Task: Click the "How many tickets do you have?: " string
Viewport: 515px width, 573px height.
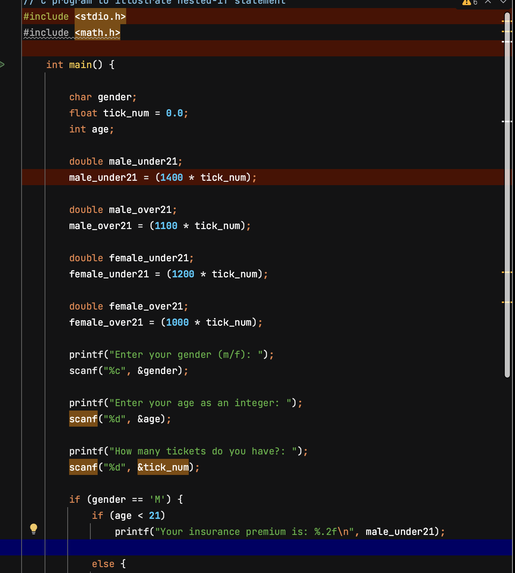Action: (203, 451)
